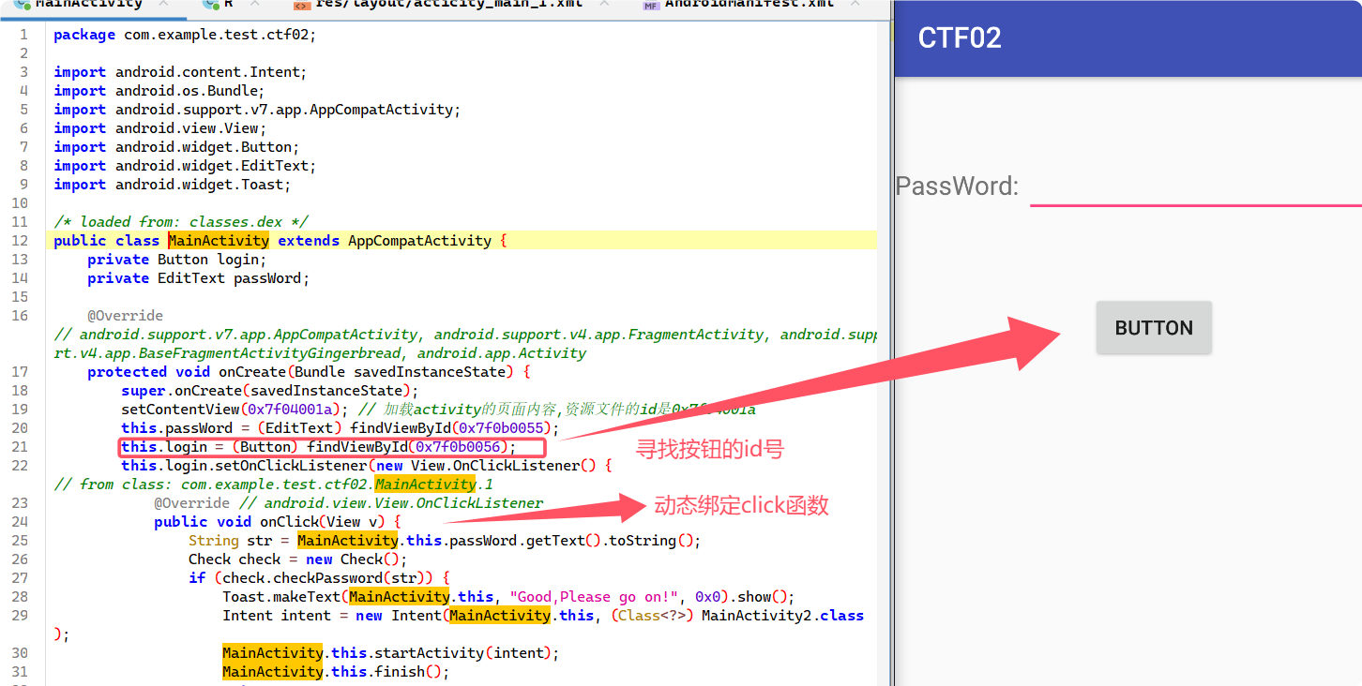Click the package com.example.test.ctf02 line
The width and height of the screenshot is (1362, 686).
185,35
